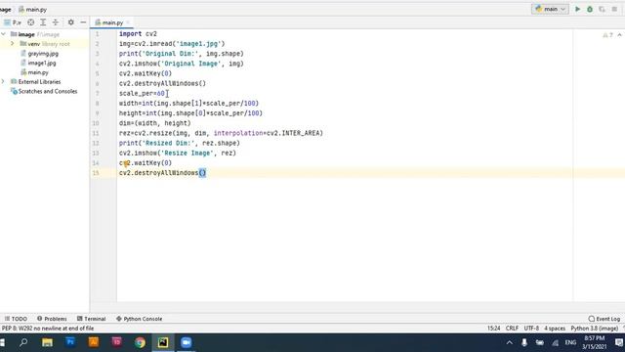
Task: Collapse the Image project root node
Action: 4,34
